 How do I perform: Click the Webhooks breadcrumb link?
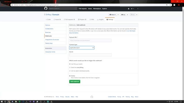pyautogui.click(x=72, y=25)
